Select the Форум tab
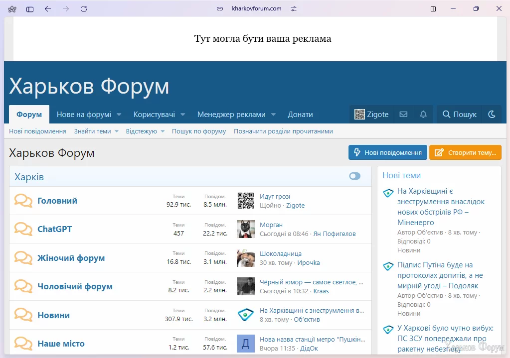 click(x=29, y=115)
